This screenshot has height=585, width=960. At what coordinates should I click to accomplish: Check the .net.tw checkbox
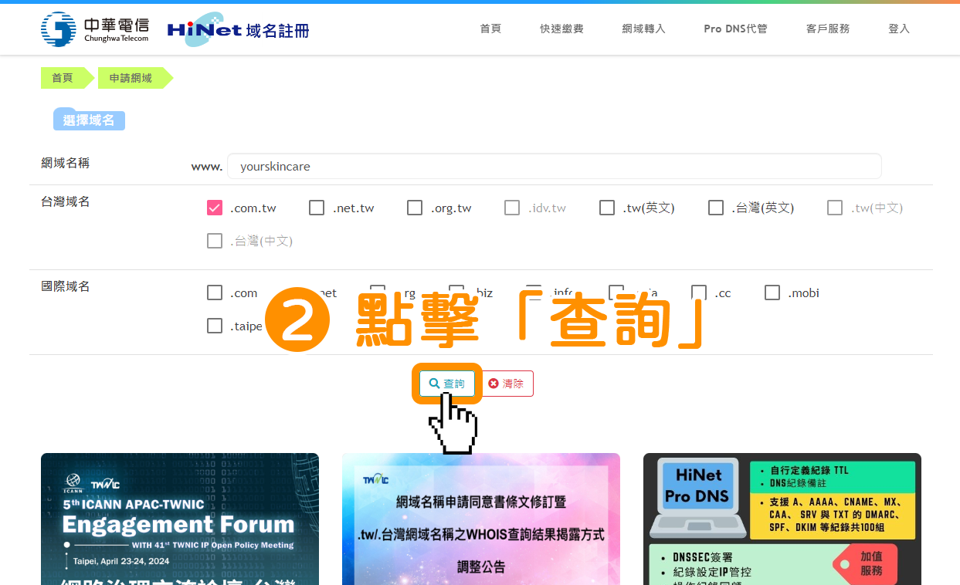point(317,208)
